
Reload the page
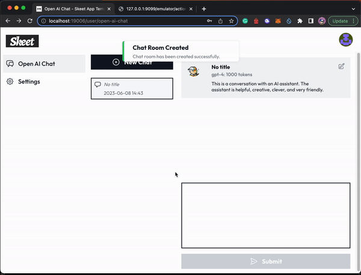click(x=30, y=21)
